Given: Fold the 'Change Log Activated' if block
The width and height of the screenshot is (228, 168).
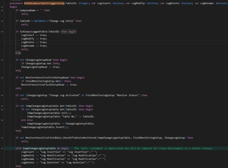Looking at the screenshot, I should (2, 95).
